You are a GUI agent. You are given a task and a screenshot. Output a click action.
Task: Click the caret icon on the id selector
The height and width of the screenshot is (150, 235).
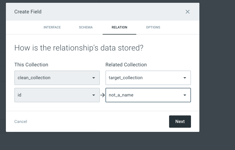[94, 95]
